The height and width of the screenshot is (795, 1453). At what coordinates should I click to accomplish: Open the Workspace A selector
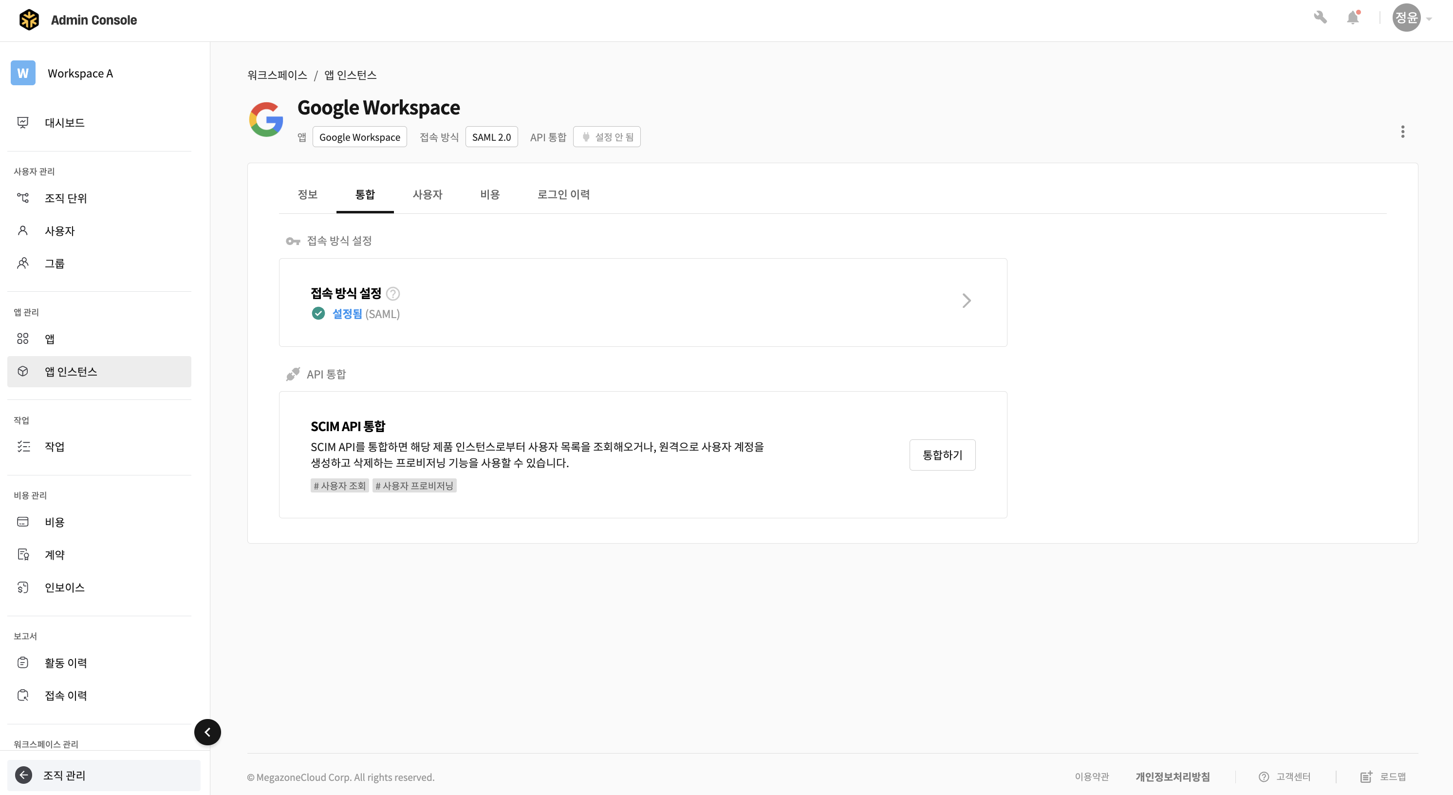coord(80,74)
